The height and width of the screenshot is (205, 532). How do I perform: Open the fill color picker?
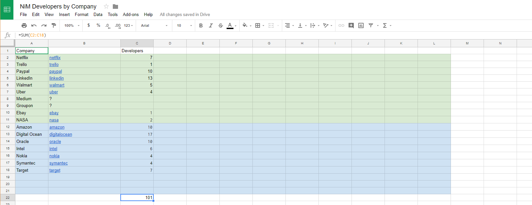[x=247, y=25]
